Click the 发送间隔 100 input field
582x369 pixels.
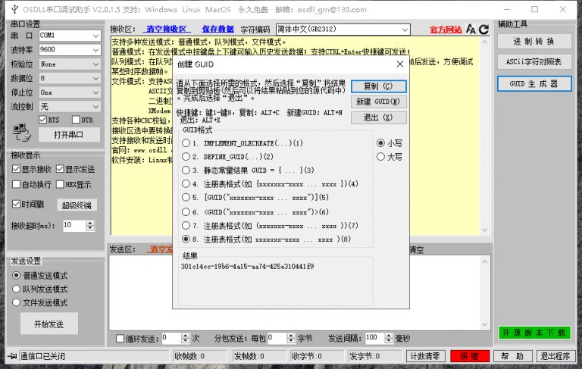[375, 338]
